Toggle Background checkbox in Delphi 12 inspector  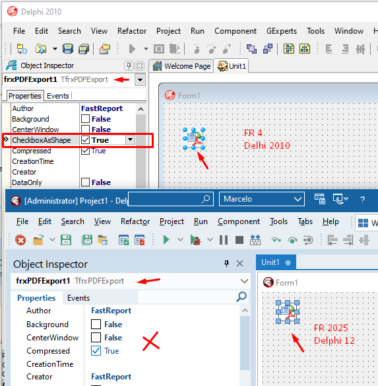coord(96,325)
